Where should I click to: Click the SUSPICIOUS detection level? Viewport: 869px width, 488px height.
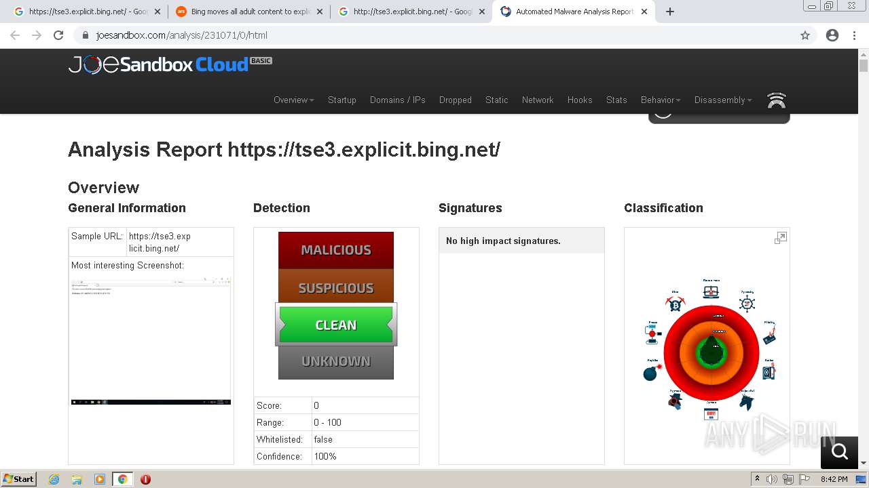point(336,287)
